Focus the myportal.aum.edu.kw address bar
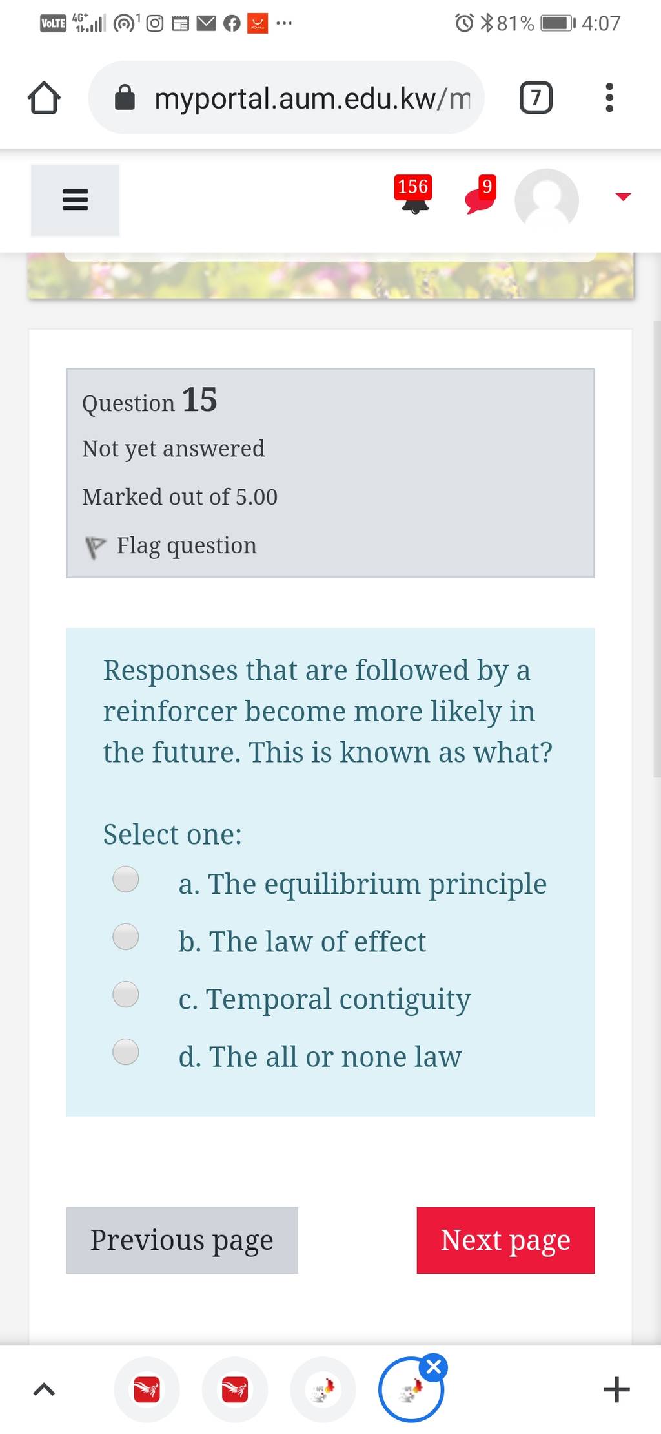The image size is (661, 1434). (x=286, y=98)
